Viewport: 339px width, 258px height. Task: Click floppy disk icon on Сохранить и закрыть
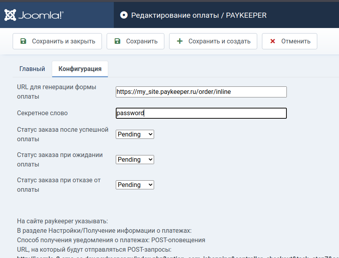coord(23,41)
